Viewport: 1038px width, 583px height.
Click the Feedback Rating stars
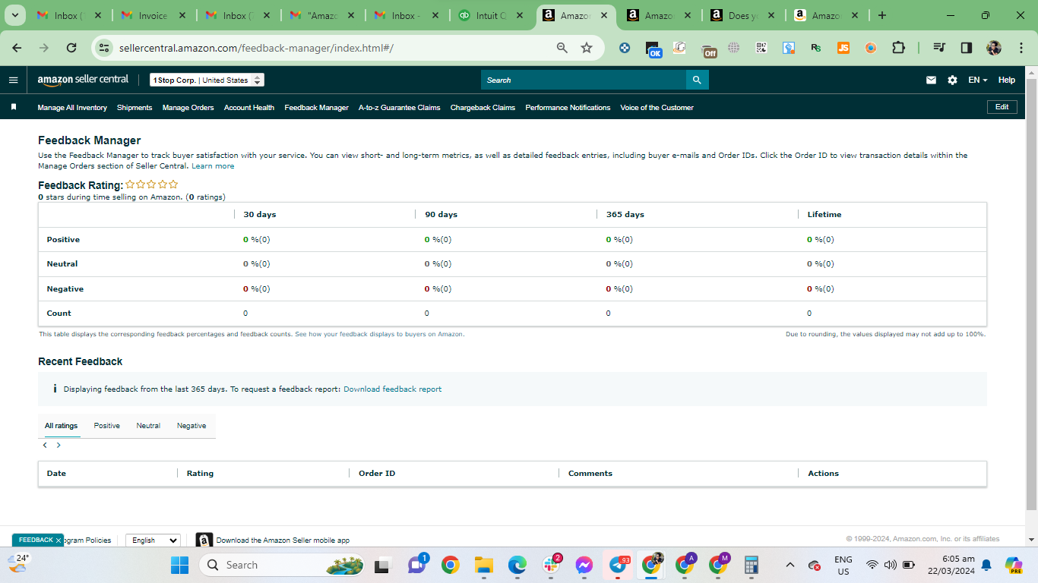point(151,184)
